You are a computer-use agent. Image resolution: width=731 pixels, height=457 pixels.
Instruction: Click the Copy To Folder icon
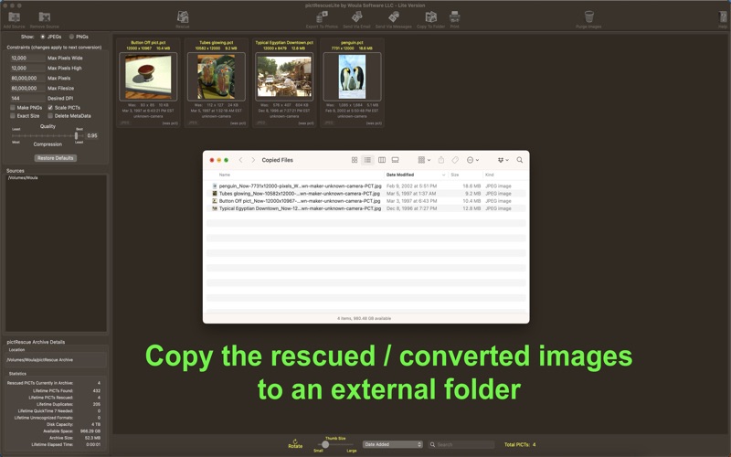tap(430, 17)
